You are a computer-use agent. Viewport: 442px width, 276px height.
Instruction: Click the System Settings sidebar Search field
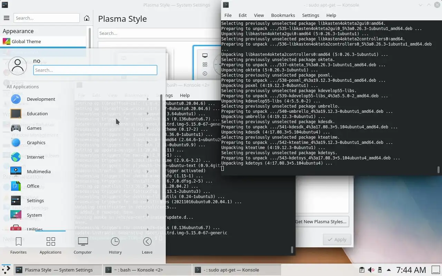[x=47, y=18]
